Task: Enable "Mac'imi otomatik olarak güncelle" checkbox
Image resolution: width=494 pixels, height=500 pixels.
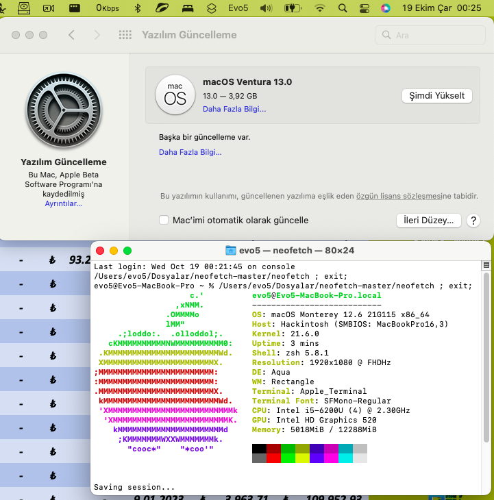Action: (164, 221)
